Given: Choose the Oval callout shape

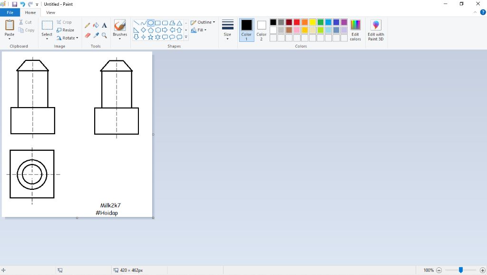Looking at the screenshot, I should [172, 37].
